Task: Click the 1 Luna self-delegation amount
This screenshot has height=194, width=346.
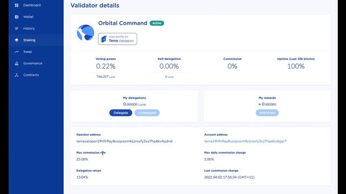Action: [169, 77]
